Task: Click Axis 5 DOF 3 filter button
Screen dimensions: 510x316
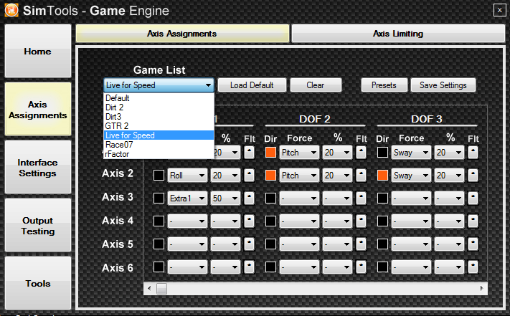Action: point(473,244)
